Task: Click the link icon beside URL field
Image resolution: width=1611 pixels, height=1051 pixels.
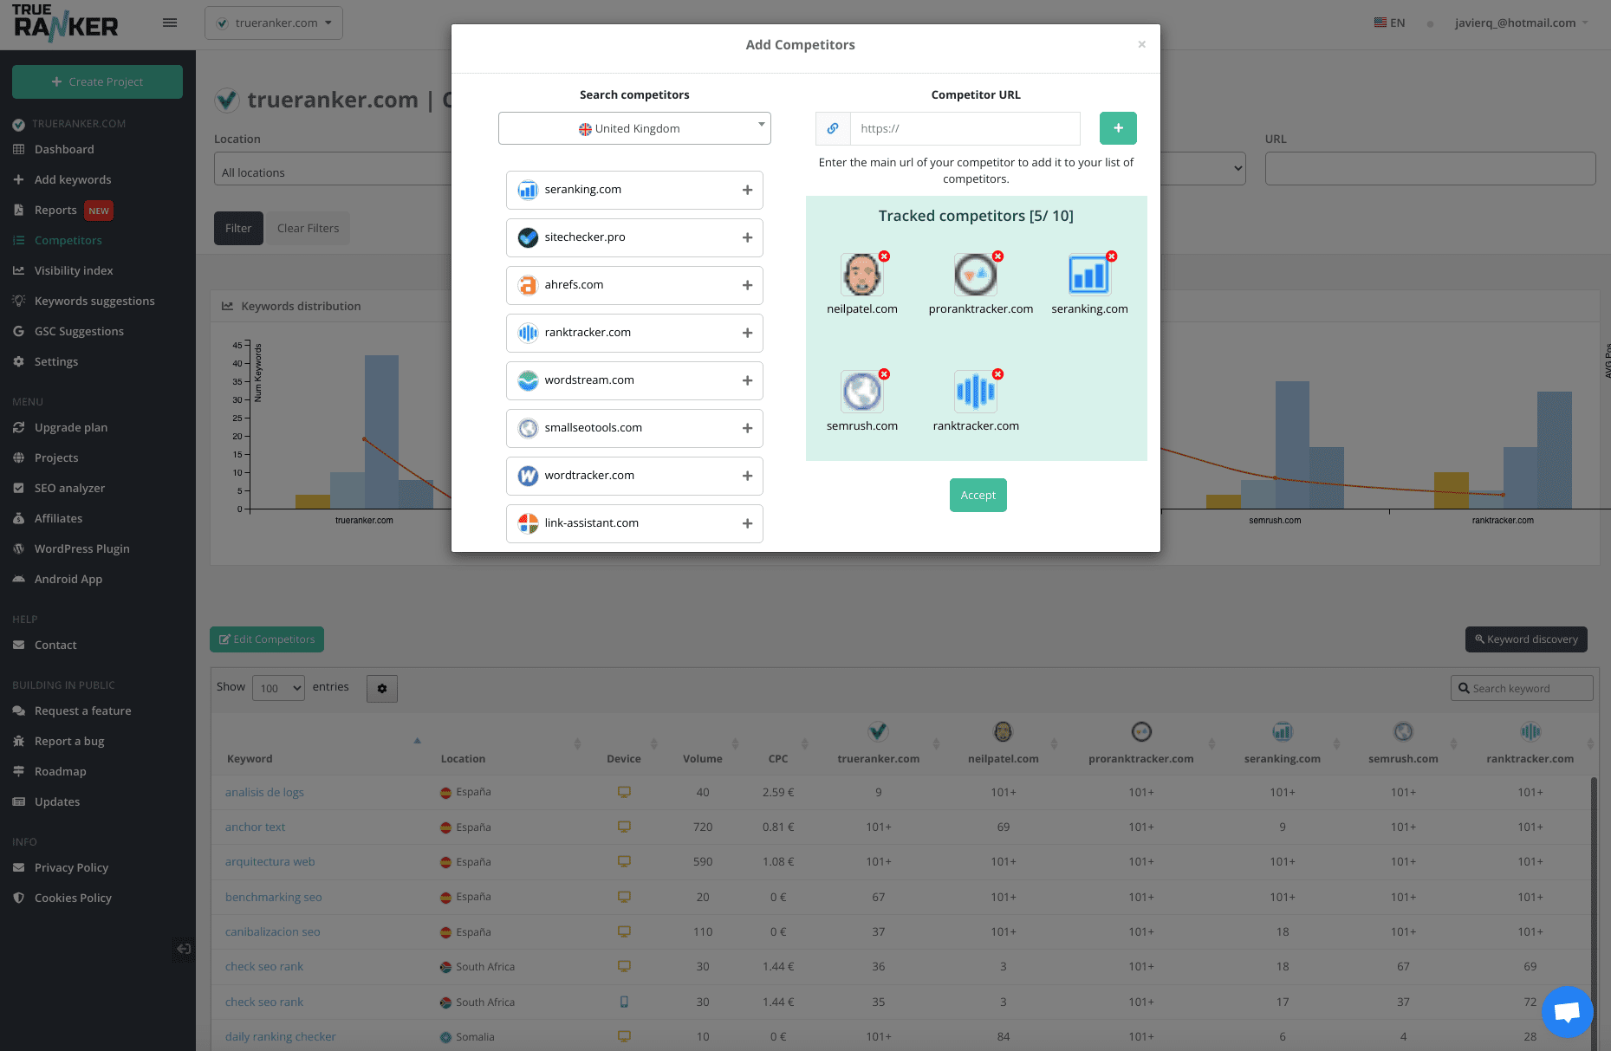Action: click(833, 128)
